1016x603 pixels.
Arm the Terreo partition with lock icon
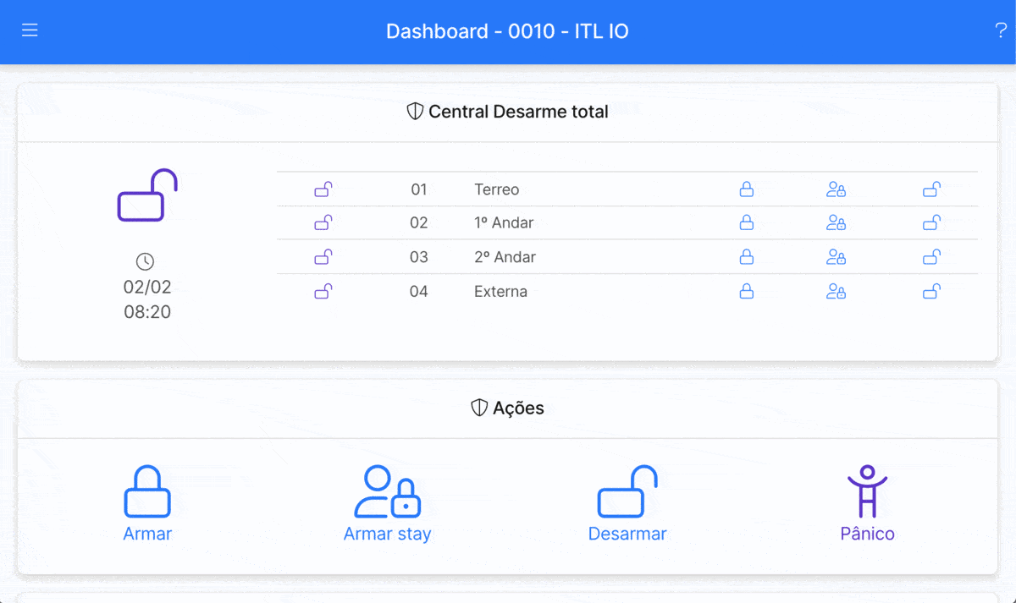pyautogui.click(x=746, y=189)
